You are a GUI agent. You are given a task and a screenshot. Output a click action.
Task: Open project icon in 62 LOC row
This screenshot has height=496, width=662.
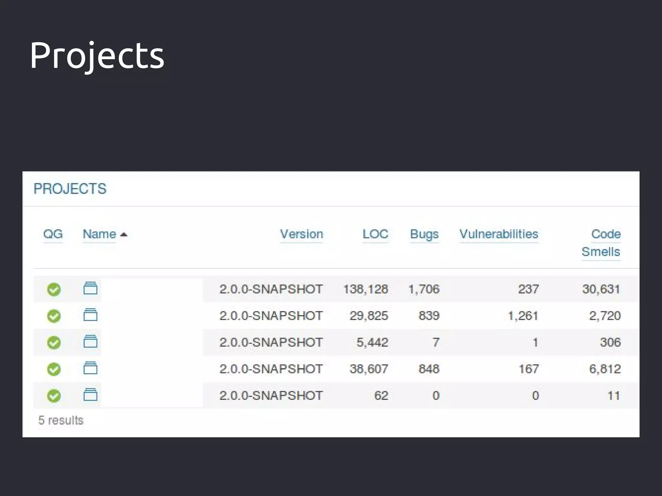click(90, 394)
